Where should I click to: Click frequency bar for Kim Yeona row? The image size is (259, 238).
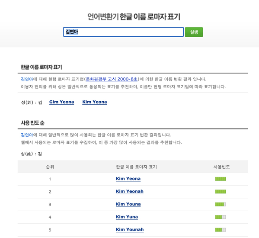[x=221, y=179]
